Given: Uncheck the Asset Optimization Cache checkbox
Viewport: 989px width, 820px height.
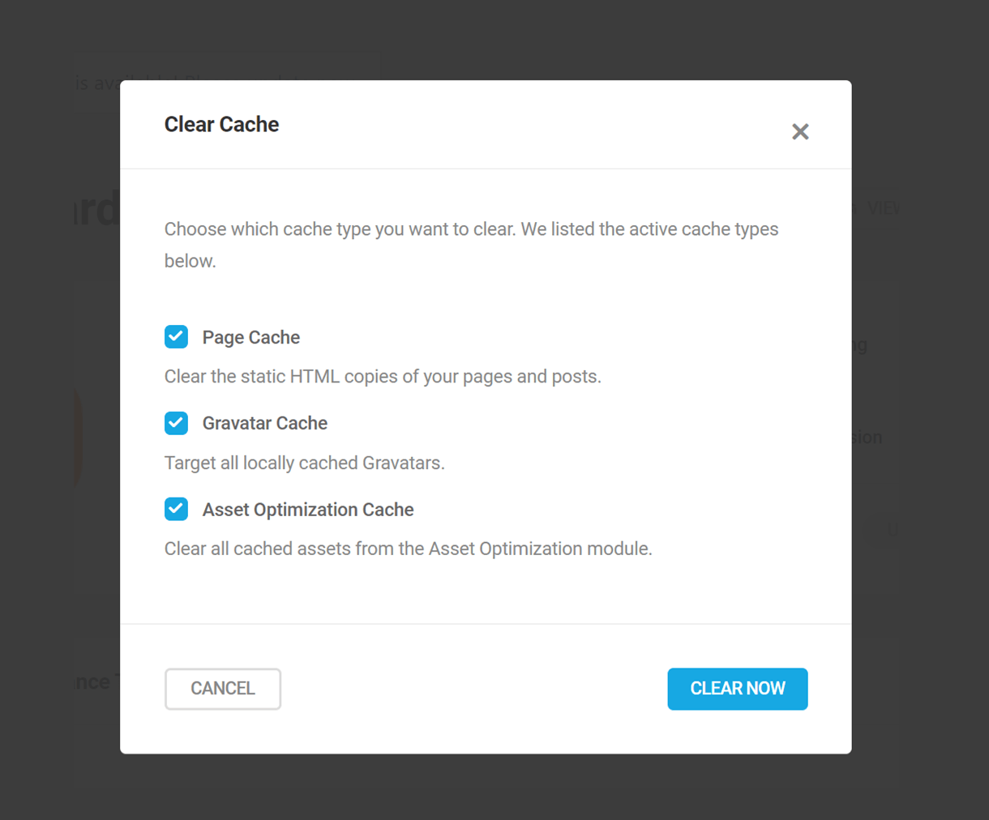Looking at the screenshot, I should point(176,509).
